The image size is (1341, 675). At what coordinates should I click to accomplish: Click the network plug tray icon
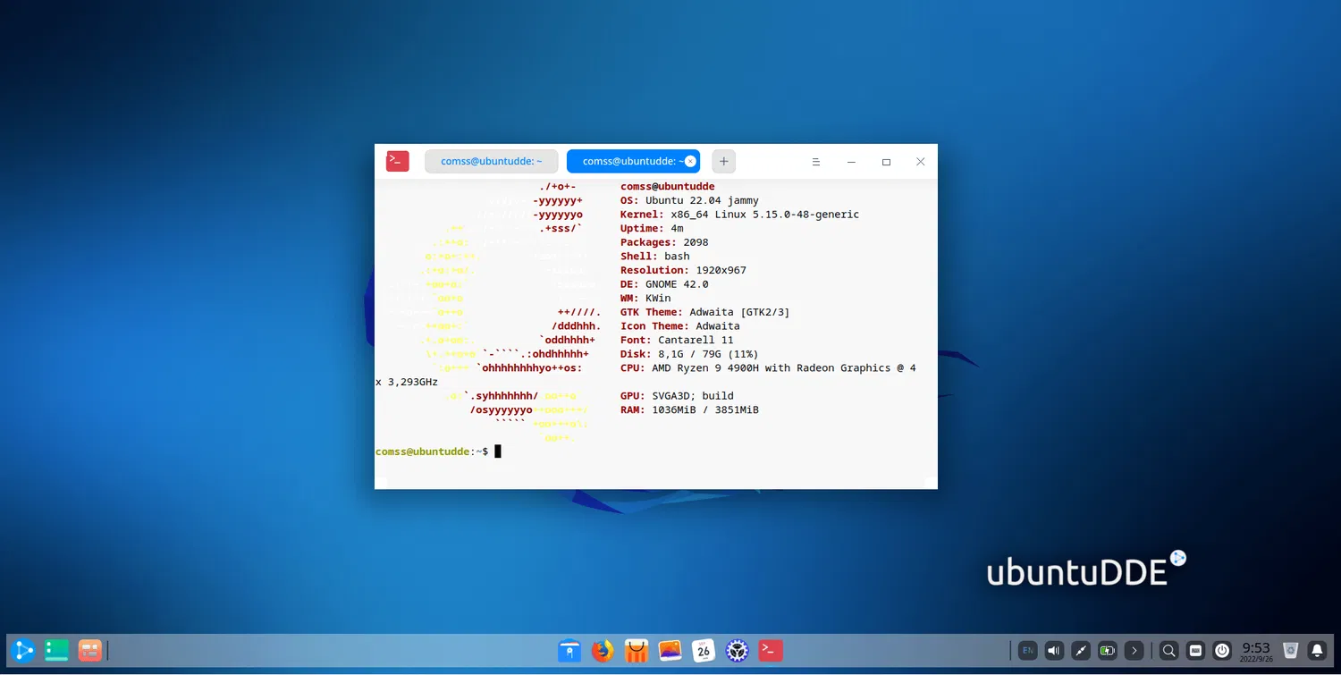1081,650
